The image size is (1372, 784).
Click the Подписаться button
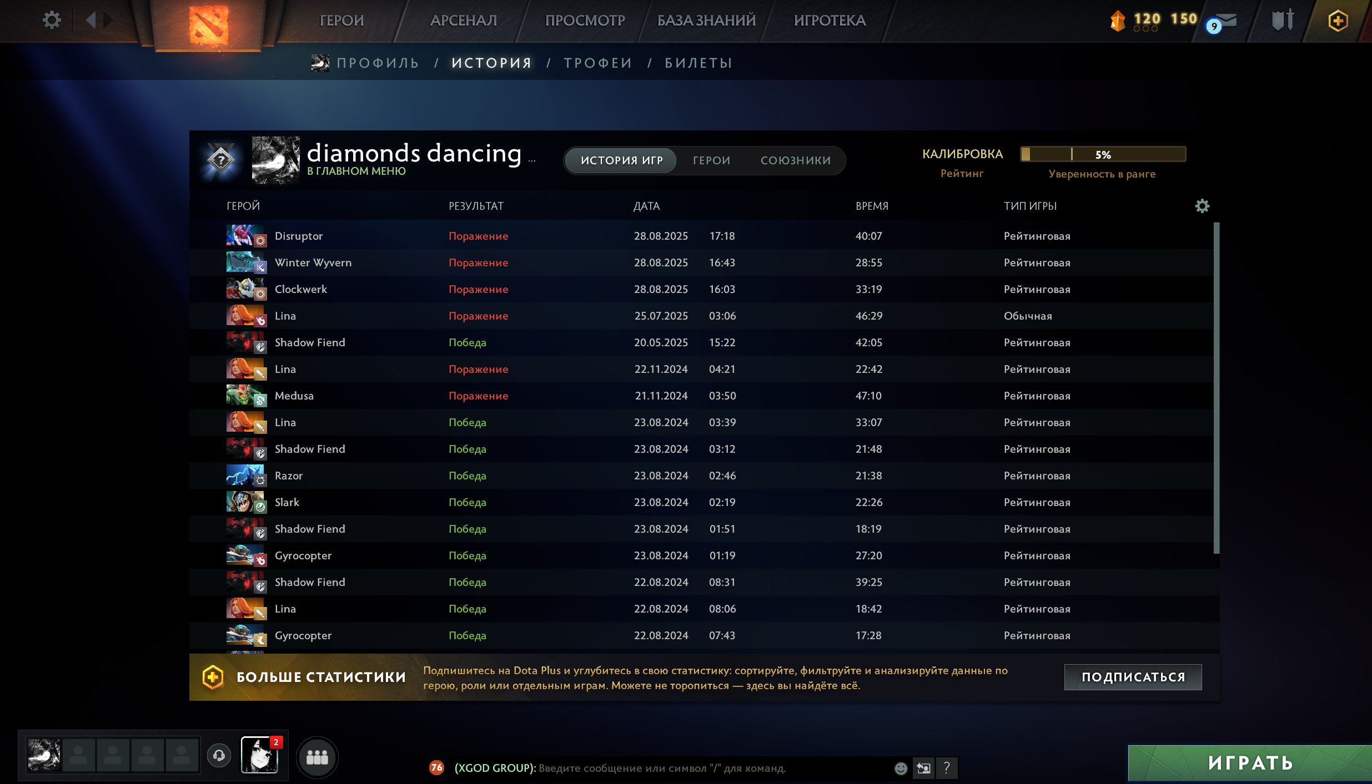coord(1133,677)
